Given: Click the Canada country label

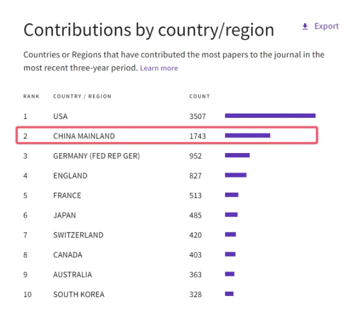Looking at the screenshot, I should pos(68,255).
